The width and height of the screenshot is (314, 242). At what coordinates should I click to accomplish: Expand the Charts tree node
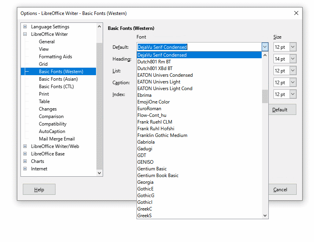25,161
